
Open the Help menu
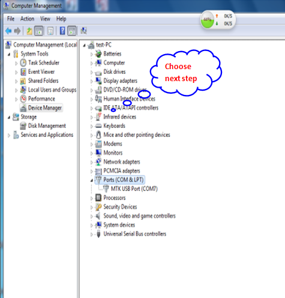pyautogui.click(x=61, y=19)
